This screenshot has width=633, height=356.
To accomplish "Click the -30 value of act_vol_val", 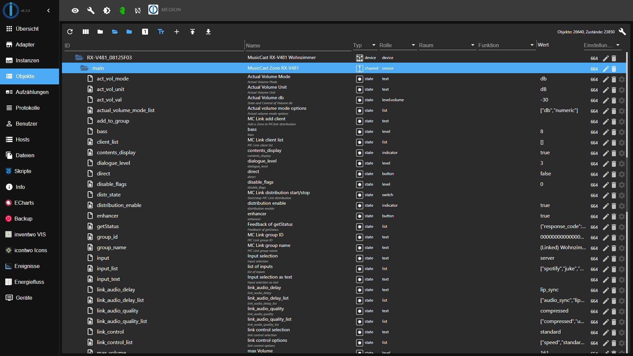I will point(544,100).
